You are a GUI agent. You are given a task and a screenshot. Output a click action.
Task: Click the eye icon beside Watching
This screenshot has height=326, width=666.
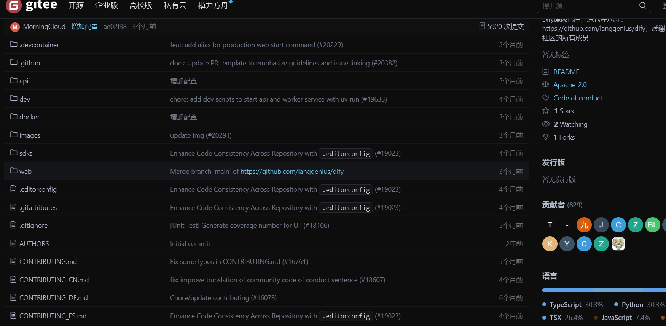pyautogui.click(x=546, y=124)
